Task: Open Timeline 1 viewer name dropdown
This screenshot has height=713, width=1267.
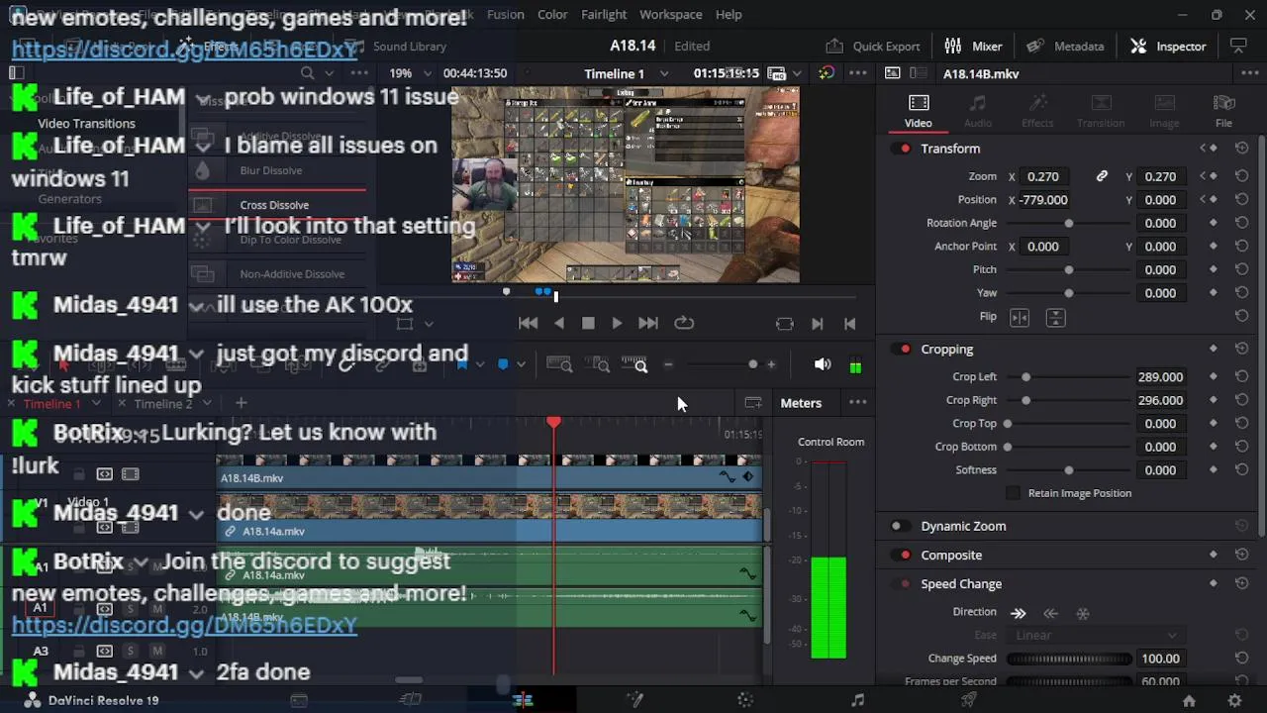Action: coord(664,74)
